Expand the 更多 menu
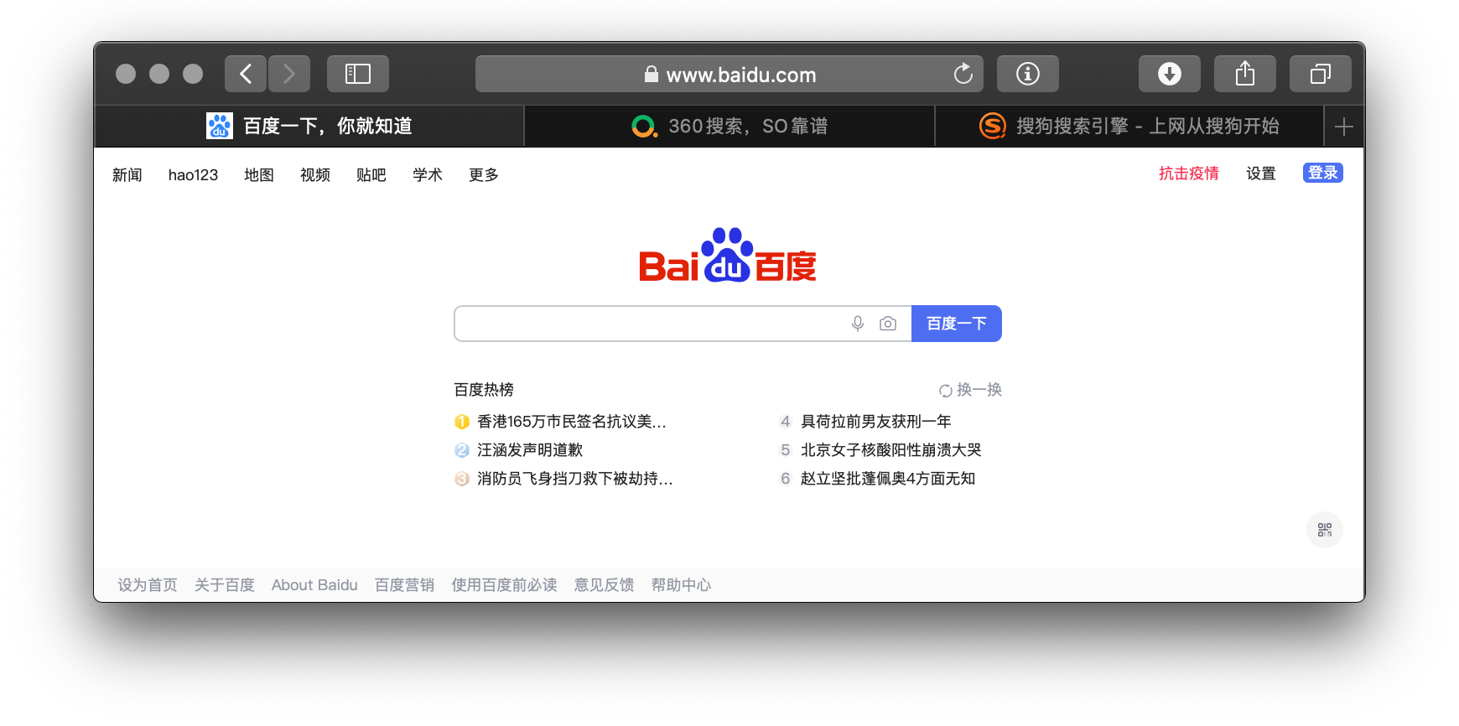 click(484, 174)
